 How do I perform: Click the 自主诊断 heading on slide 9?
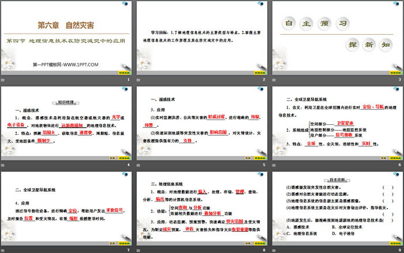click(x=338, y=180)
